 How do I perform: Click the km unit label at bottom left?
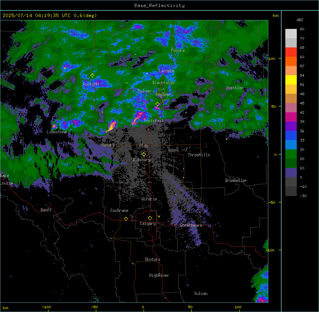tap(6, 308)
